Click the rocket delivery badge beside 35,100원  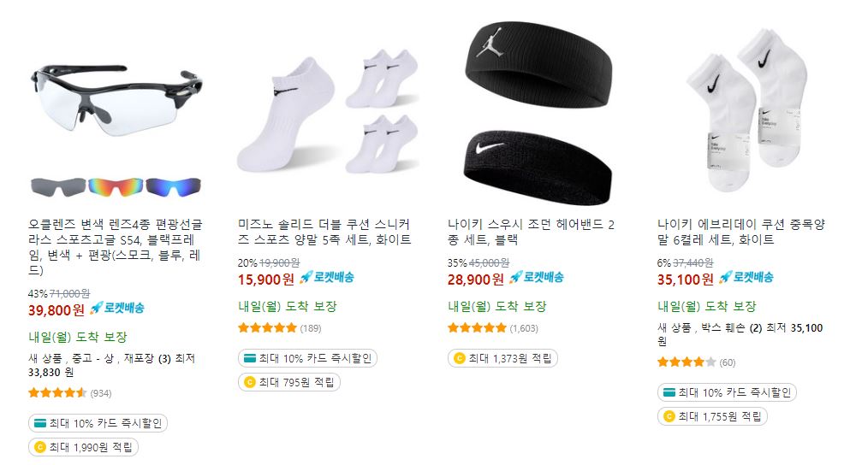click(x=746, y=278)
